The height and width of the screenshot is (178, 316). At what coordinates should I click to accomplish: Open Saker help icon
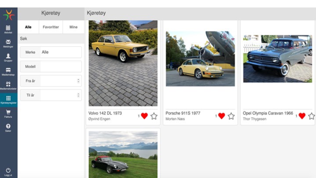coord(8,127)
